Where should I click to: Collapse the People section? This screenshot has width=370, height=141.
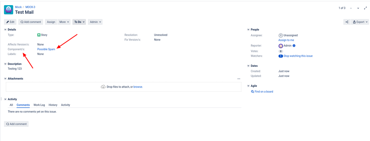click(248, 30)
